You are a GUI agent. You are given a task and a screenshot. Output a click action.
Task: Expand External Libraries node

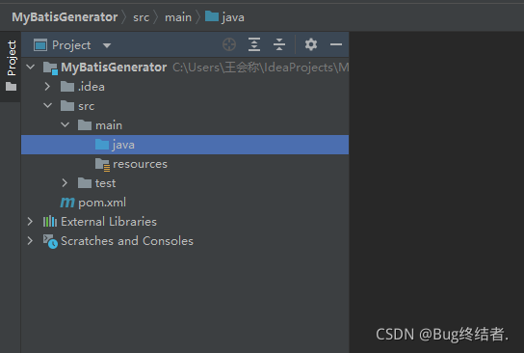coord(30,221)
